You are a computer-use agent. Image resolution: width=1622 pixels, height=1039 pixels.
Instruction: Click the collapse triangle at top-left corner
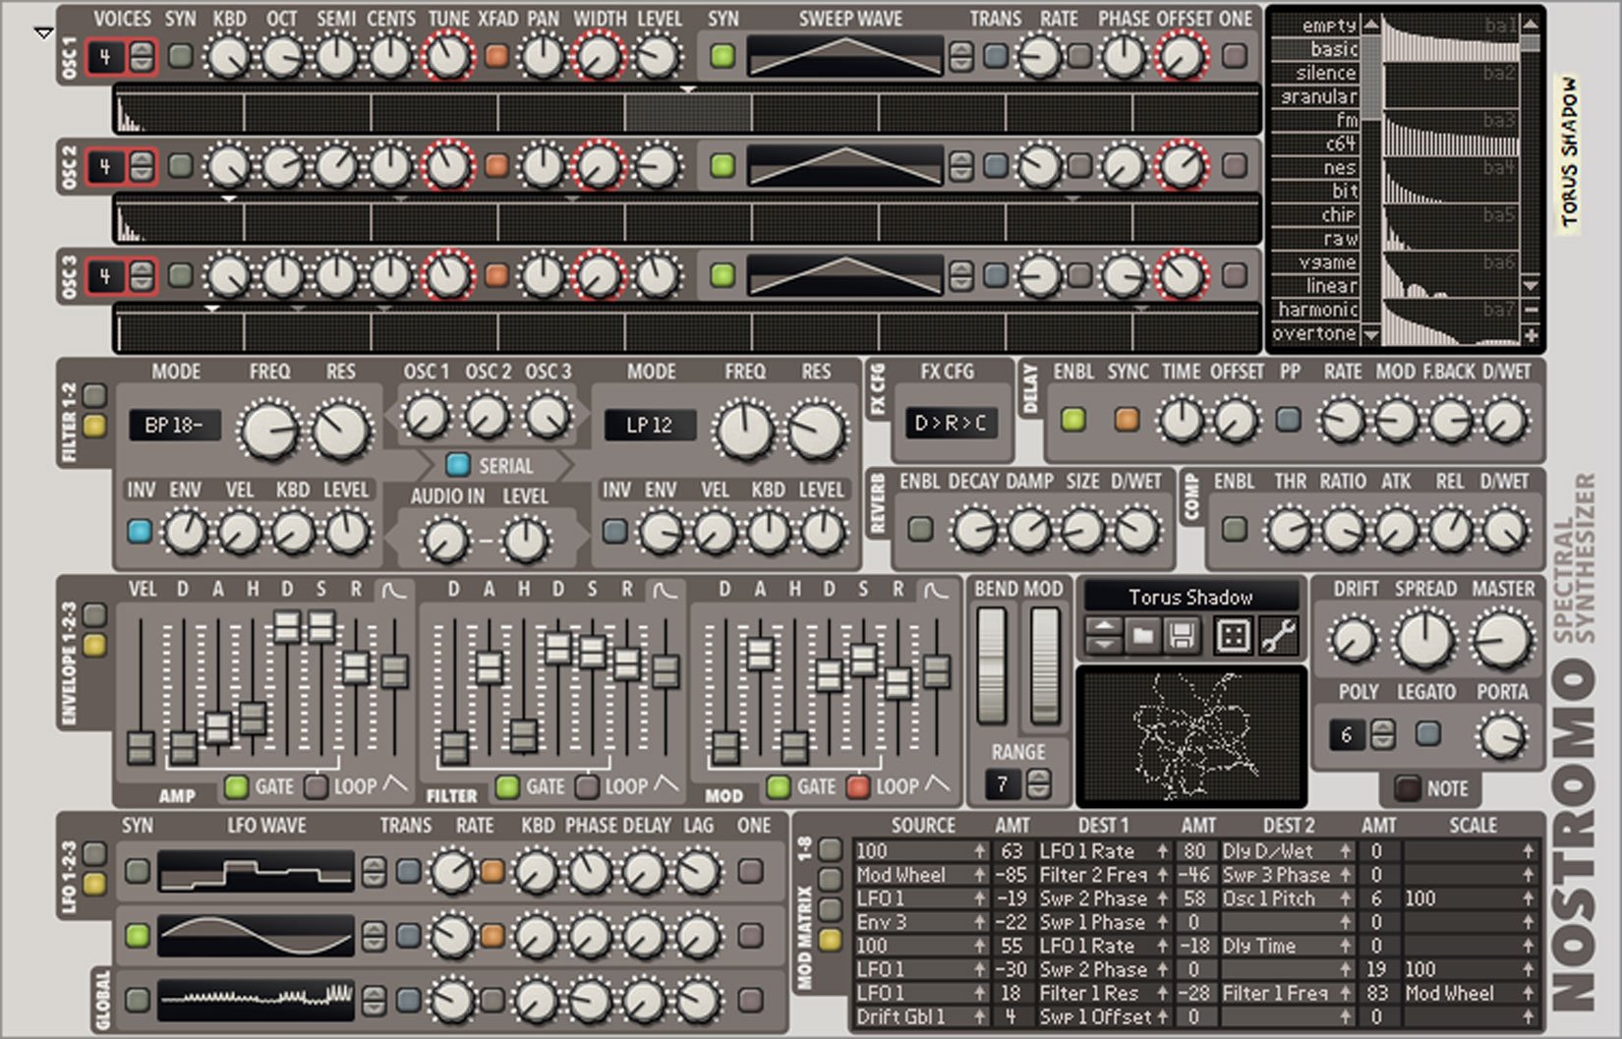[x=42, y=33]
